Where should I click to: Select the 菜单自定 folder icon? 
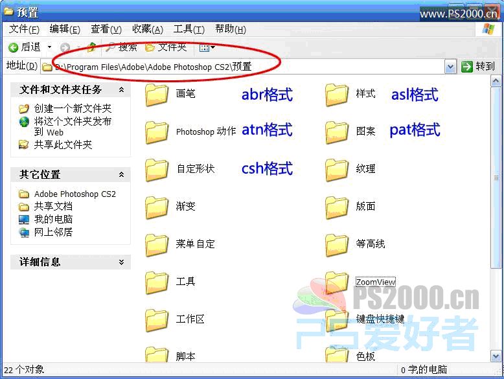pos(157,245)
